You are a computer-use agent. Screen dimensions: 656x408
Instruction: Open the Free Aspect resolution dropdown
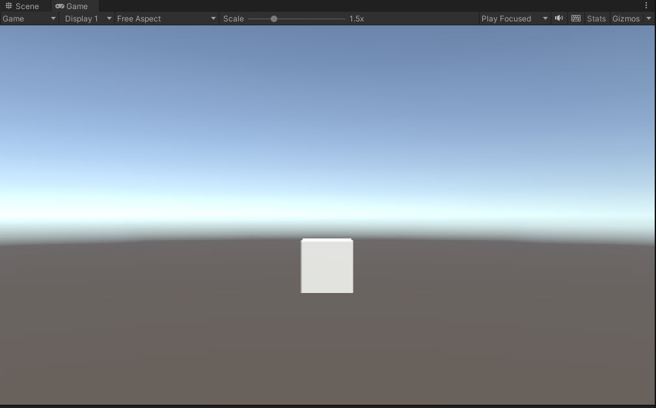[x=166, y=18]
